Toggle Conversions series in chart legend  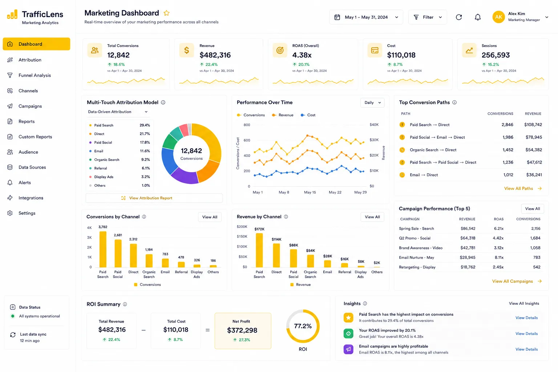251,115
